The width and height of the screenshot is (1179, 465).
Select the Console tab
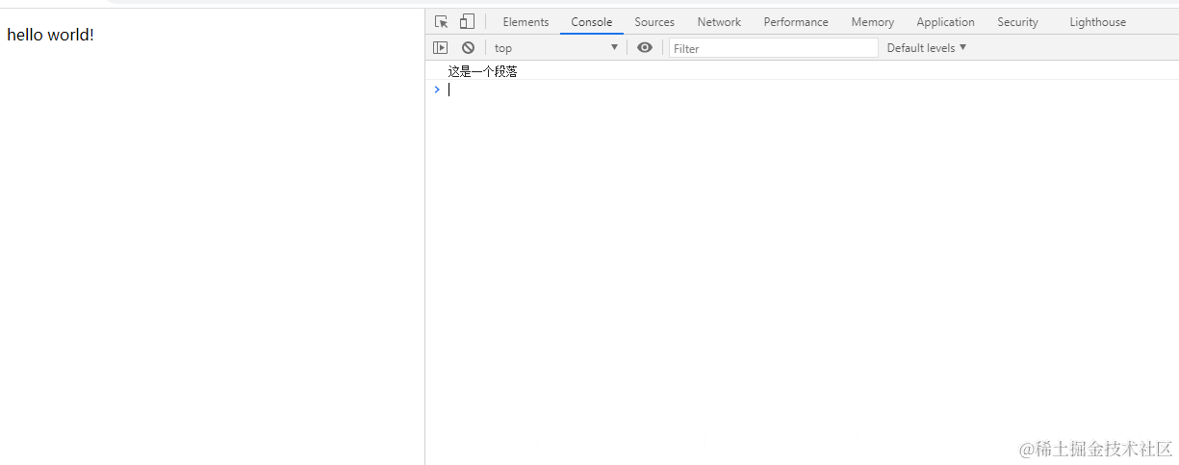tap(592, 22)
